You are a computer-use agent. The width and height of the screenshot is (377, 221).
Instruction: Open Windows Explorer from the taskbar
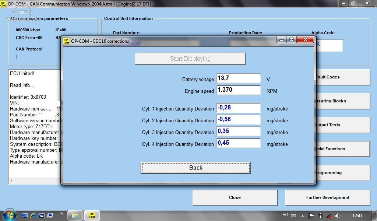click(75, 215)
